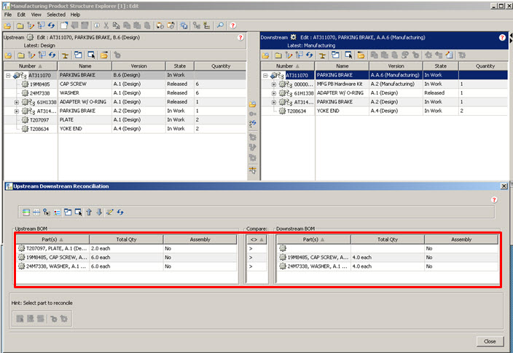Click the Close button in the Reconciliation dialog
This screenshot has height=353, width=513.
(490, 341)
